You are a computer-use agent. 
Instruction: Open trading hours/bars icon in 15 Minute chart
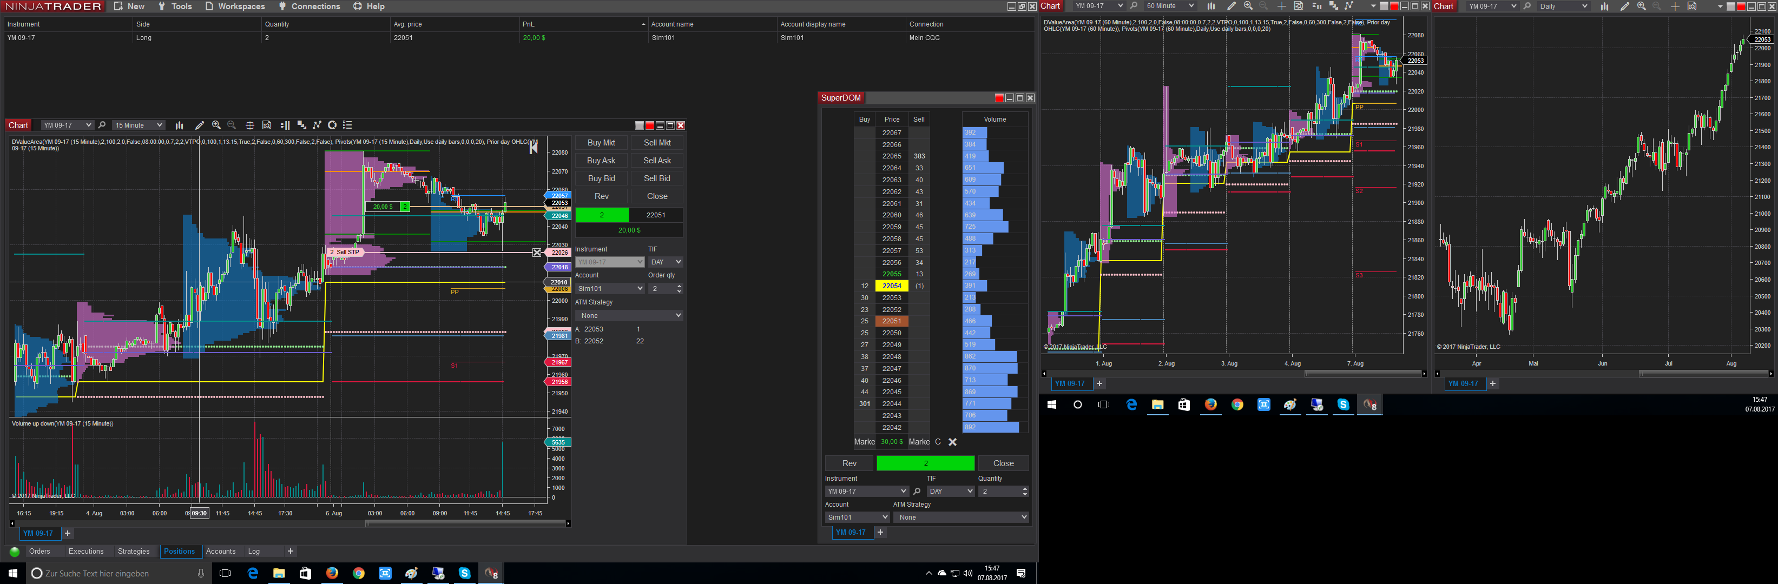(x=301, y=125)
